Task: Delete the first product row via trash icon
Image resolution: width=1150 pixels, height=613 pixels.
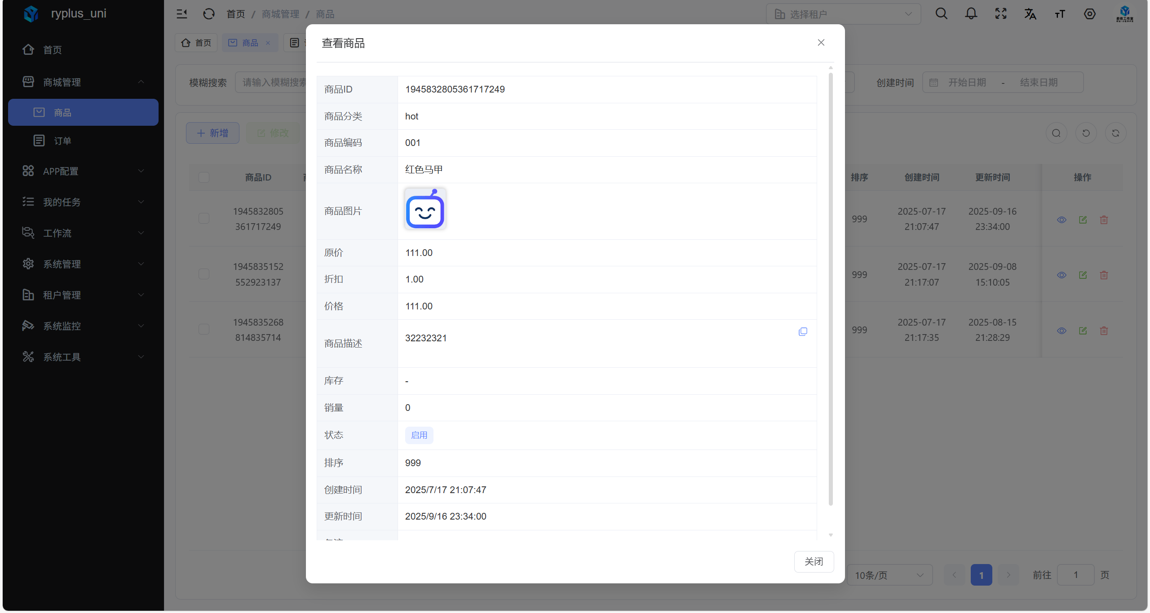Action: 1104,220
